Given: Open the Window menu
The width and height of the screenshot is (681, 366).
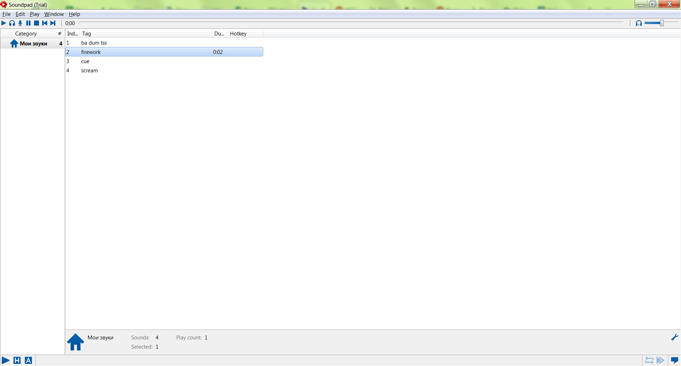Looking at the screenshot, I should [x=54, y=14].
